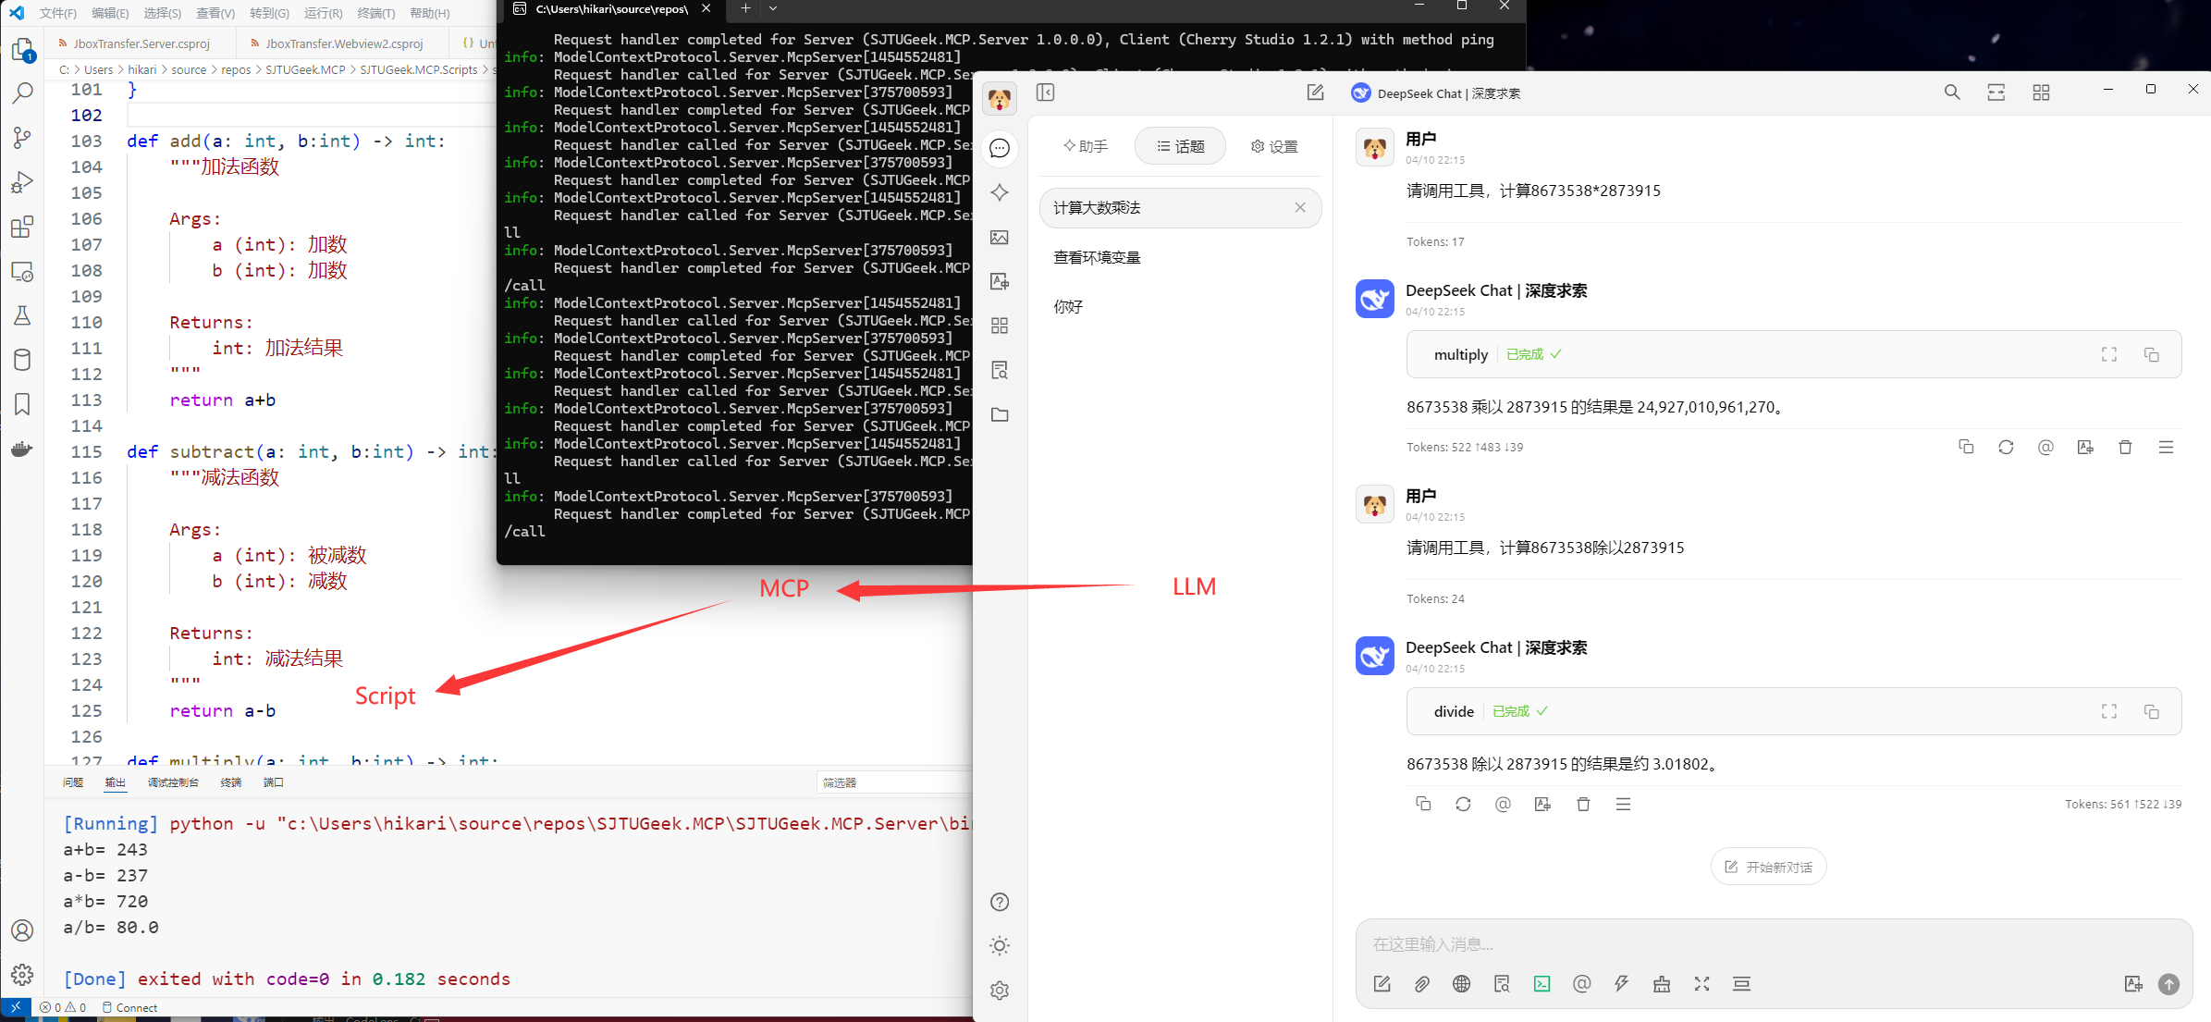2211x1022 pixels.
Task: Open VS Code Manage gear icon
Action: pyautogui.click(x=22, y=975)
